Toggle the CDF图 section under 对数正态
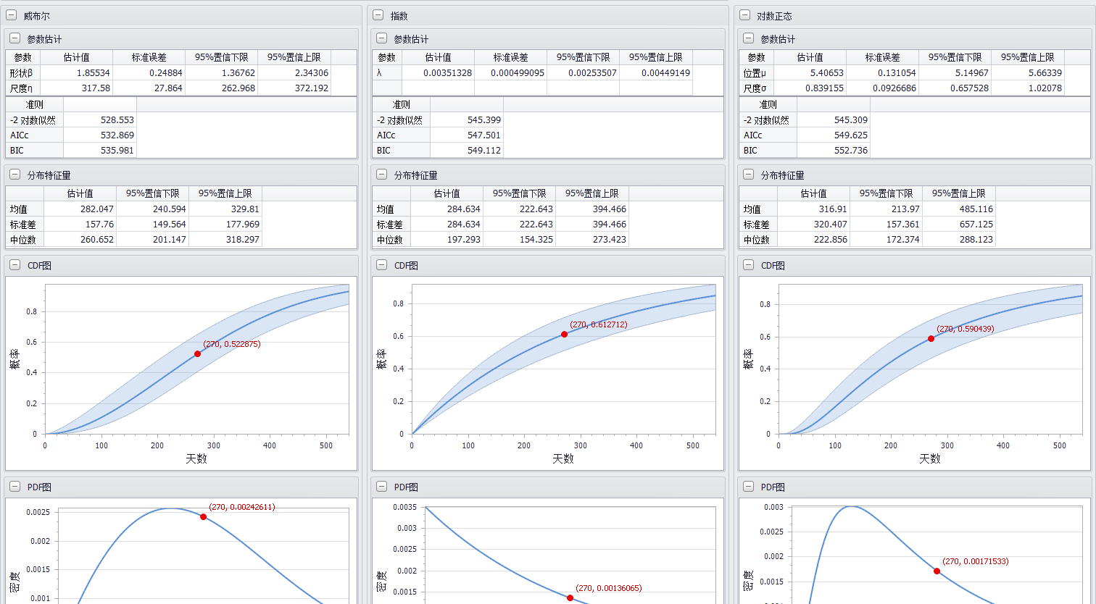The width and height of the screenshot is (1096, 604). tap(748, 266)
